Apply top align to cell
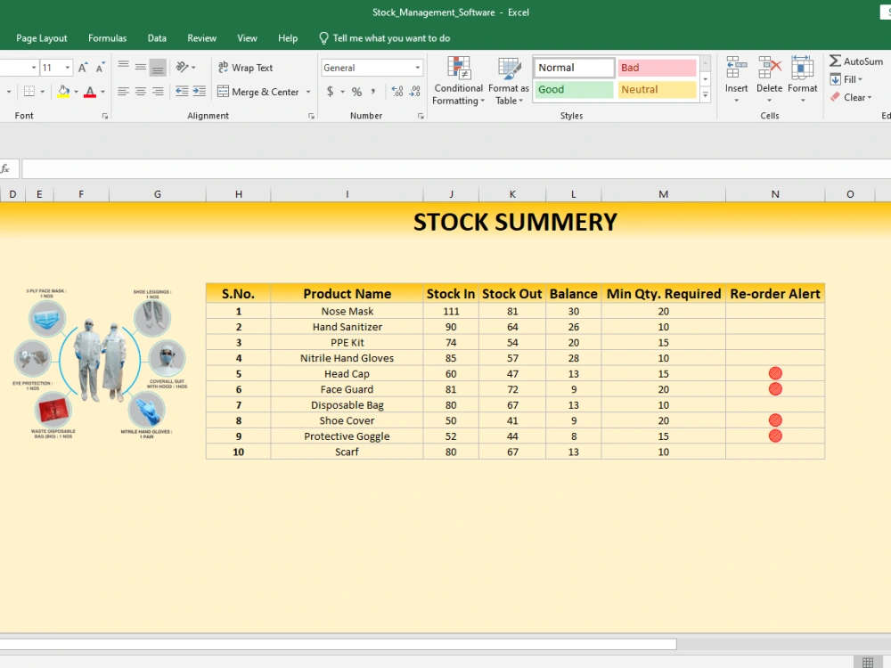Viewport: 891px width, 668px height. pos(123,67)
